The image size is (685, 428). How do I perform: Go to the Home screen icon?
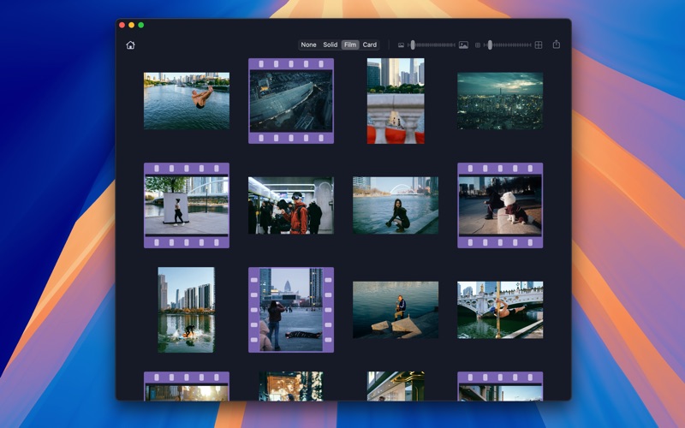(x=130, y=45)
